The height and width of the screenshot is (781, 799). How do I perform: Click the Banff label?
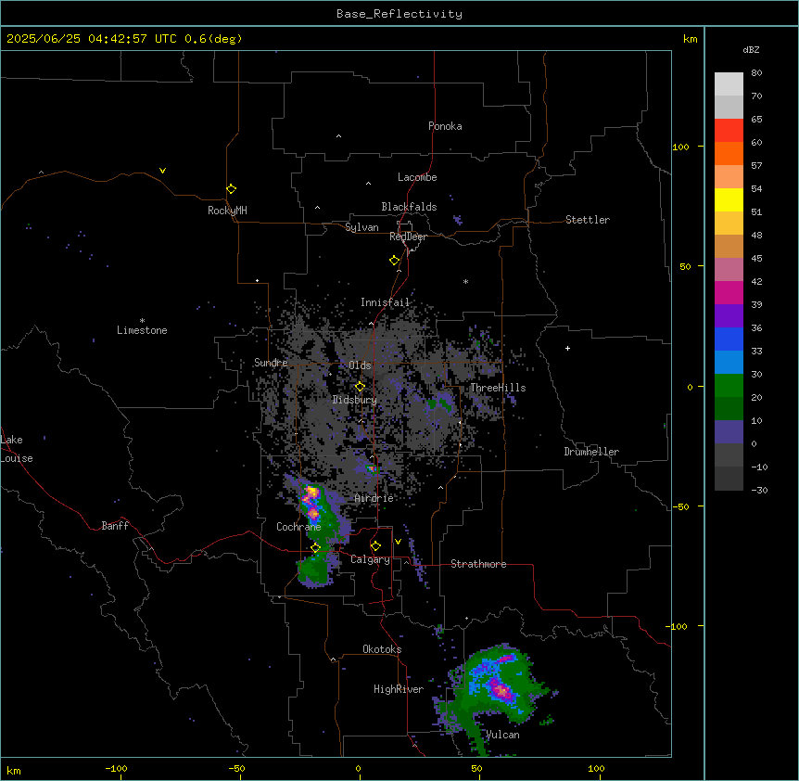coord(115,526)
